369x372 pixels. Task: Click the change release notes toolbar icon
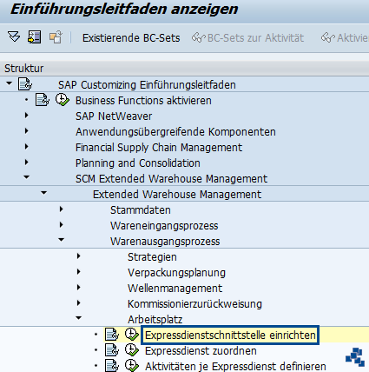click(56, 37)
